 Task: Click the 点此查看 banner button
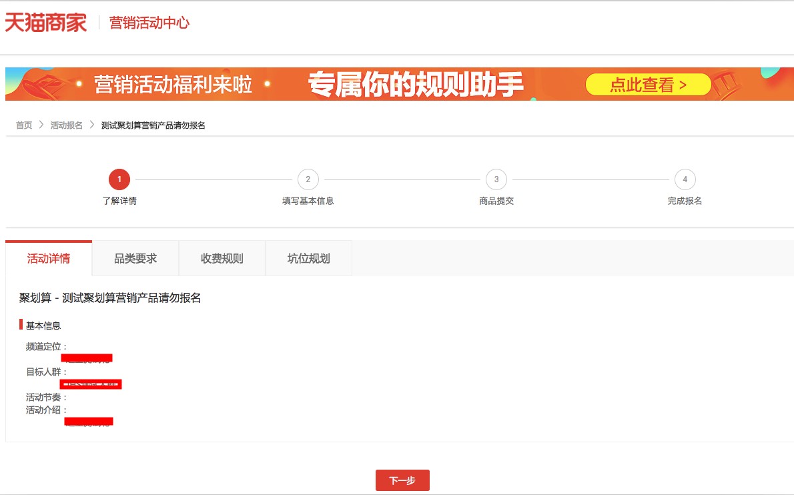[648, 85]
